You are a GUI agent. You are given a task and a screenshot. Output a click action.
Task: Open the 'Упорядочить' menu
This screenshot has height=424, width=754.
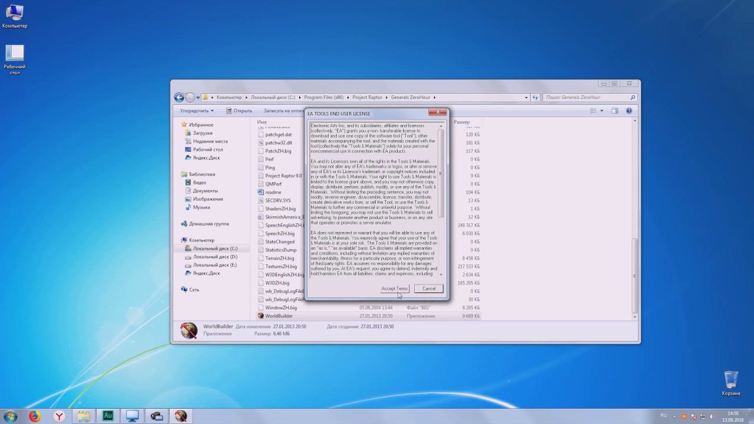click(197, 111)
